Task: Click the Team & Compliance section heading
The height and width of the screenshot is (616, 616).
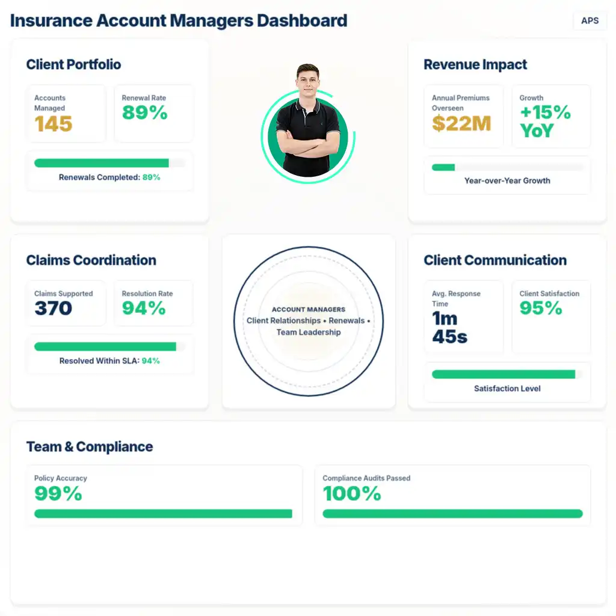Action: 90,447
